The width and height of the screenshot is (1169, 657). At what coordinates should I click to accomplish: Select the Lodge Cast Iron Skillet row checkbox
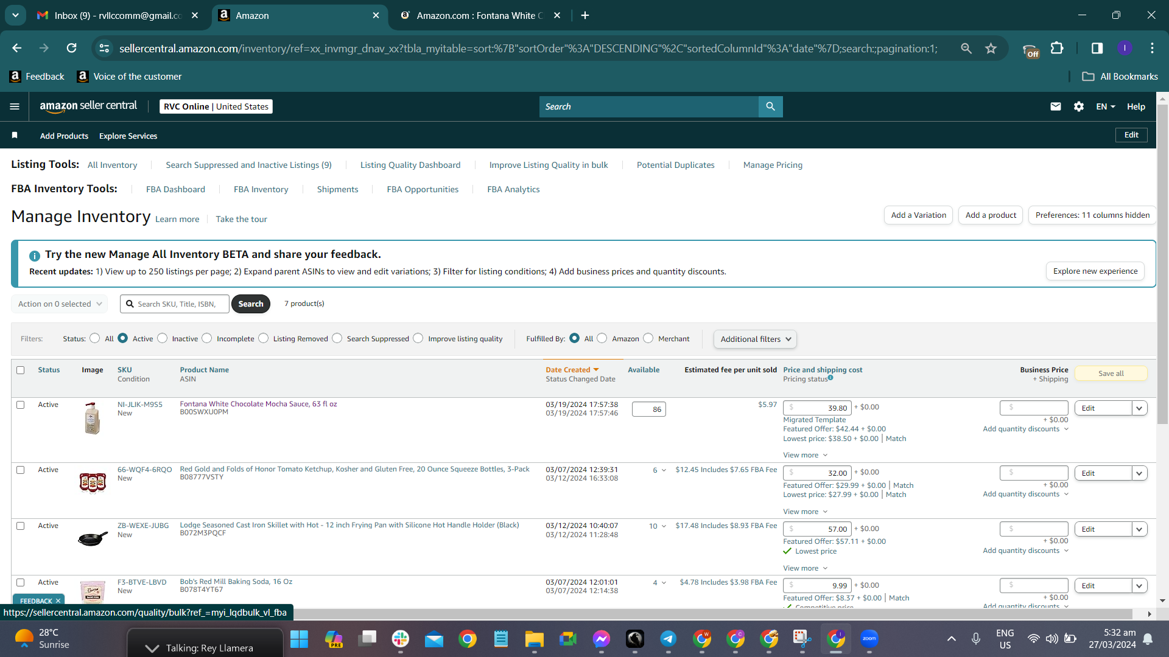[x=21, y=526]
